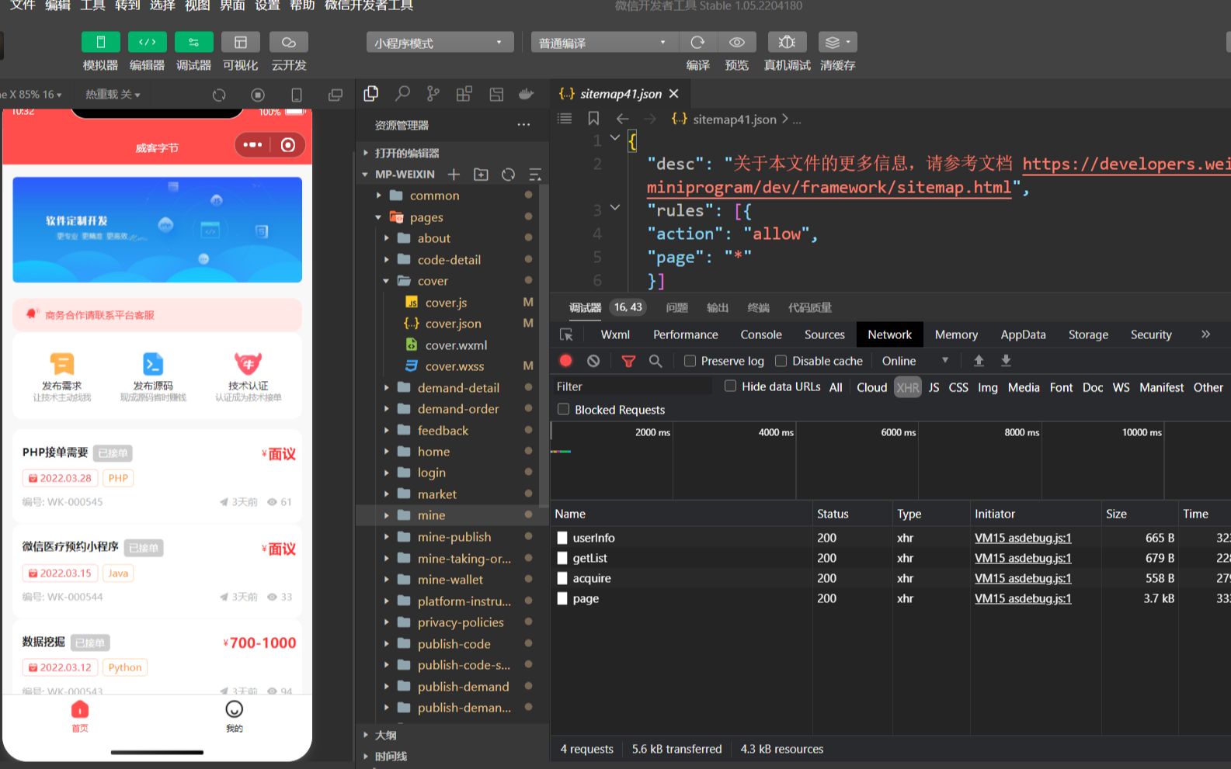Check Blocked Requests checkbox
The image size is (1231, 769).
(564, 409)
